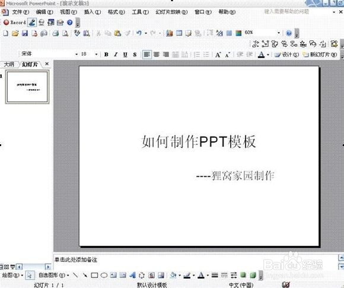Run the spelling check

pos(77,33)
